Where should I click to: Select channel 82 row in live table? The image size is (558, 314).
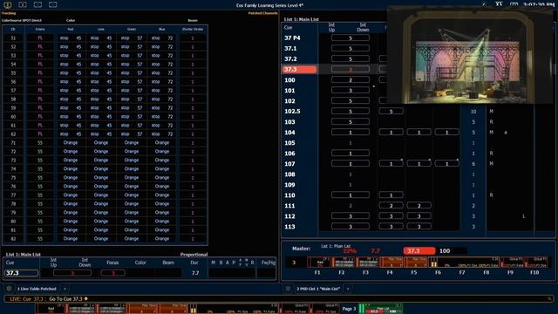105,239
